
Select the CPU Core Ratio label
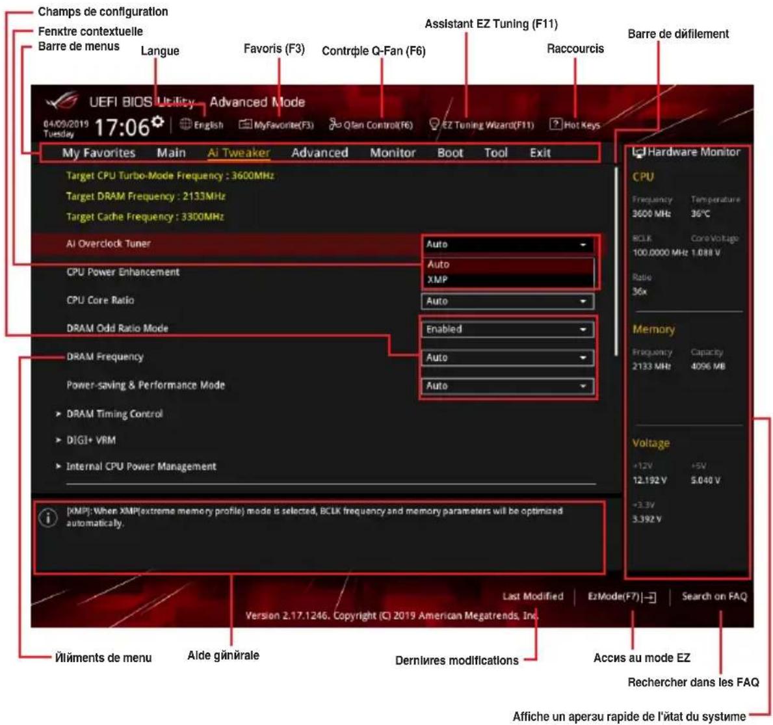(x=100, y=300)
